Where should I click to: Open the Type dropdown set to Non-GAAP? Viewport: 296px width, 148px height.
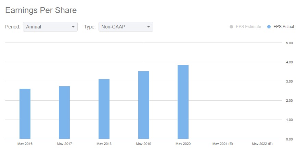[x=126, y=27]
